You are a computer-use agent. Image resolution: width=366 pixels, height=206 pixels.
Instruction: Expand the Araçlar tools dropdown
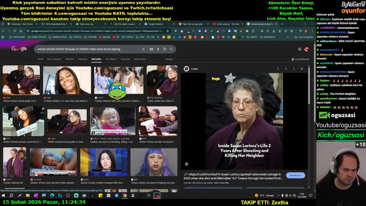(170, 59)
